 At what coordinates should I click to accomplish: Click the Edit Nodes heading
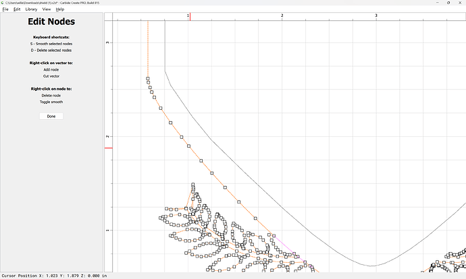51,22
